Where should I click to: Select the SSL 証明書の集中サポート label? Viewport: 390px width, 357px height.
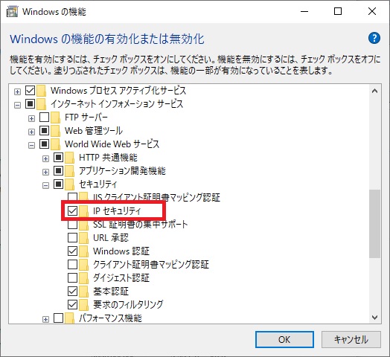tap(140, 225)
